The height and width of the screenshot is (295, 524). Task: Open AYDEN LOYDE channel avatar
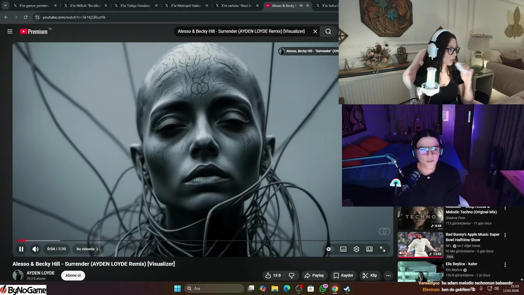[18, 275]
